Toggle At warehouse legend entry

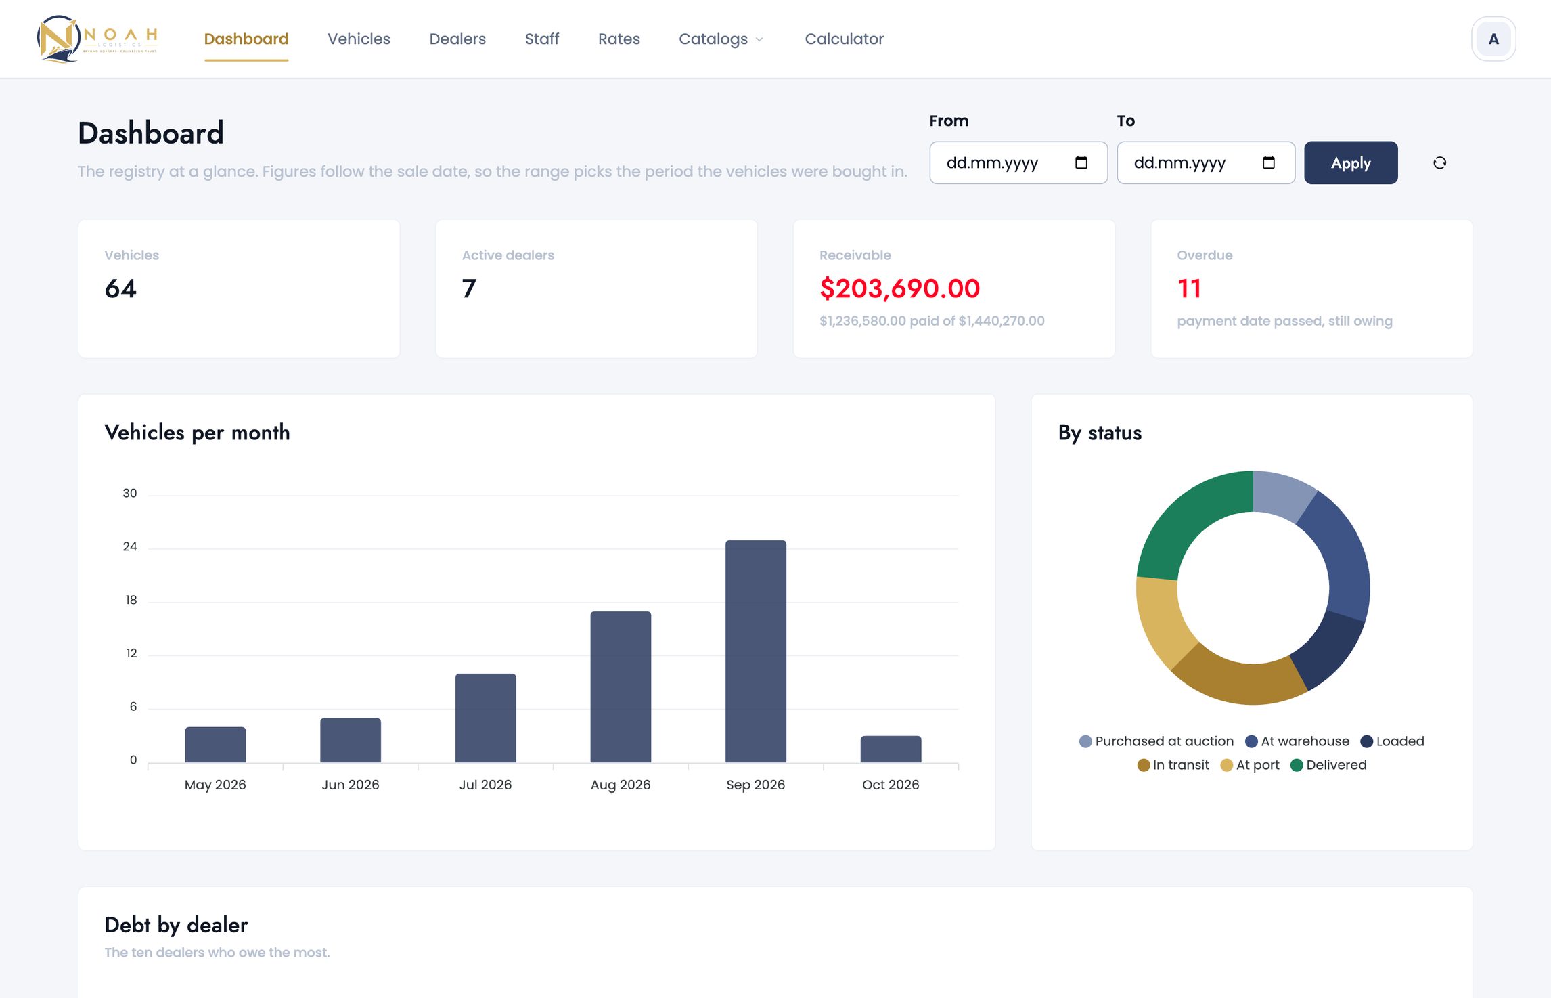coord(1297,741)
